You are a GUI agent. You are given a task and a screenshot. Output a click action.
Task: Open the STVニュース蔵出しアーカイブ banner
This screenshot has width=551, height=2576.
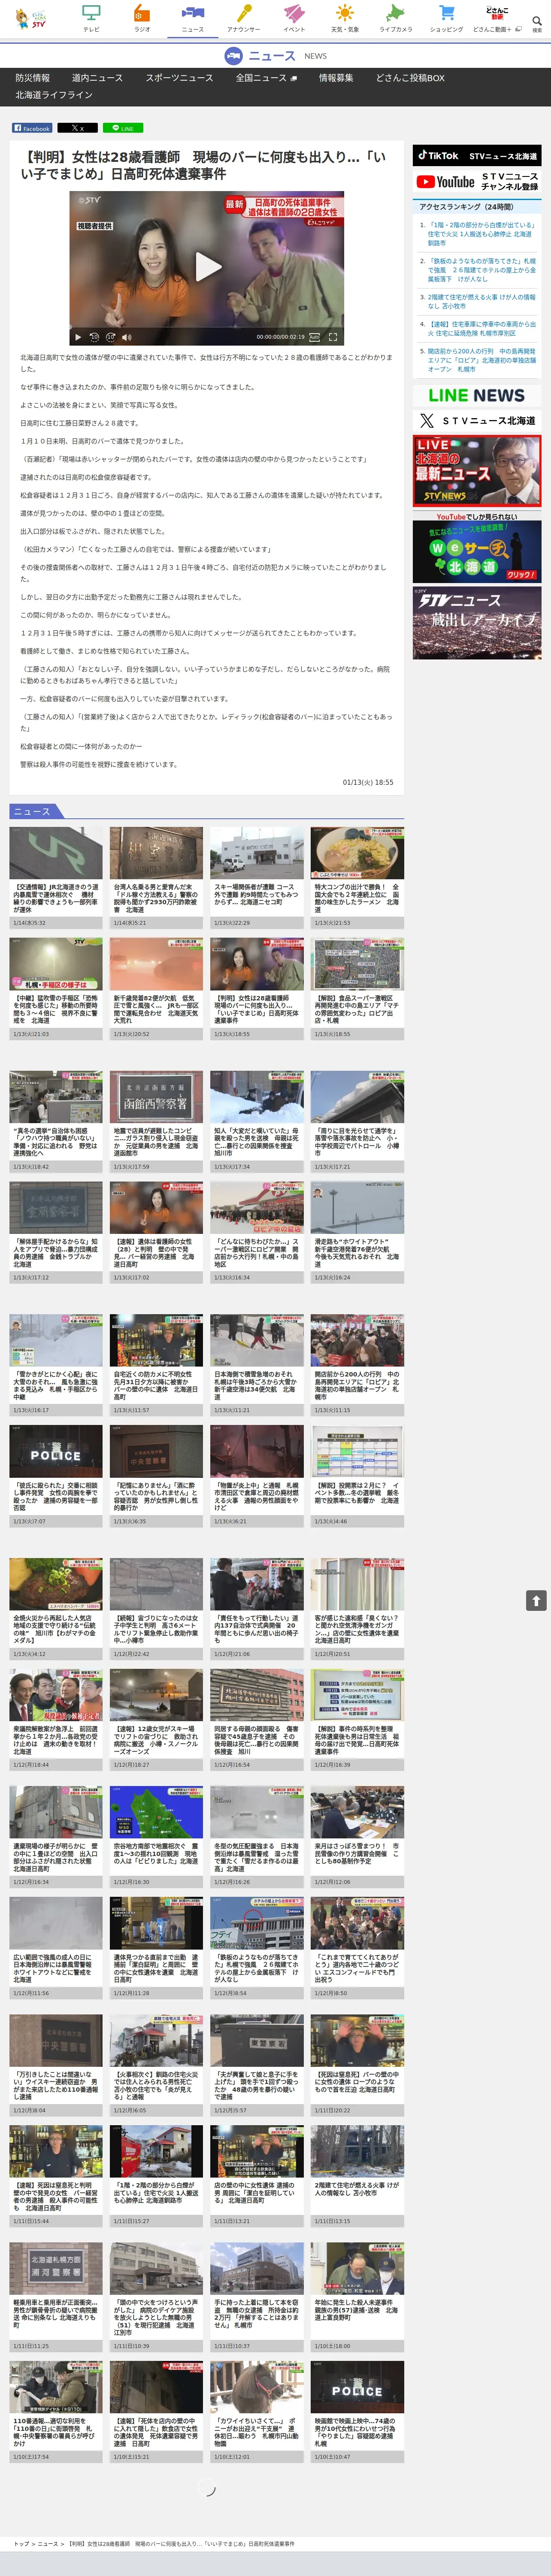coord(477,622)
